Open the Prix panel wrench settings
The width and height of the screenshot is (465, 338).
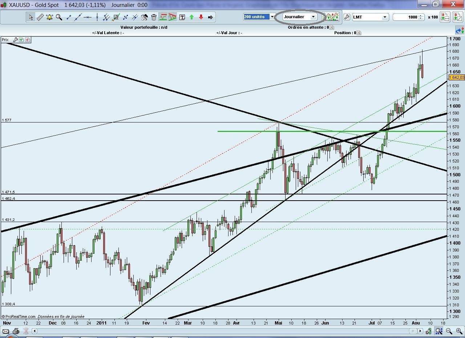tap(15, 40)
